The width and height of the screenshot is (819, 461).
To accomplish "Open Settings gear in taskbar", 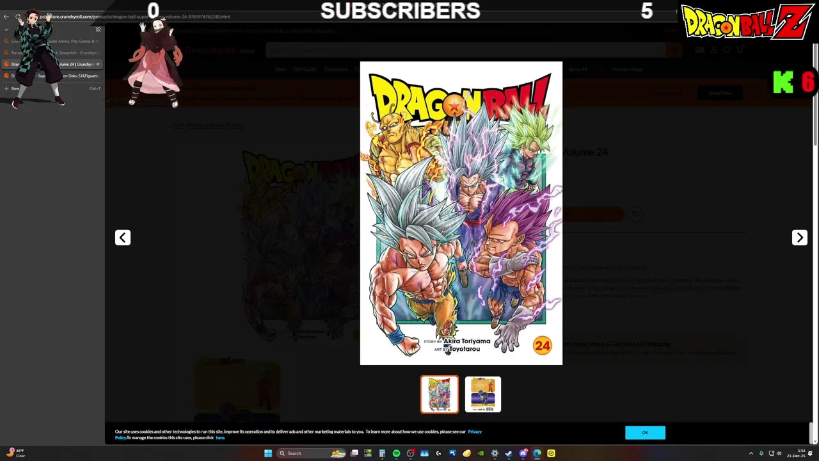I will 495,453.
